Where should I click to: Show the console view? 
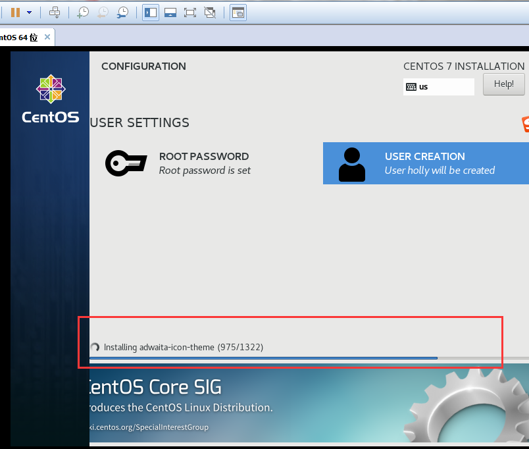(x=238, y=13)
